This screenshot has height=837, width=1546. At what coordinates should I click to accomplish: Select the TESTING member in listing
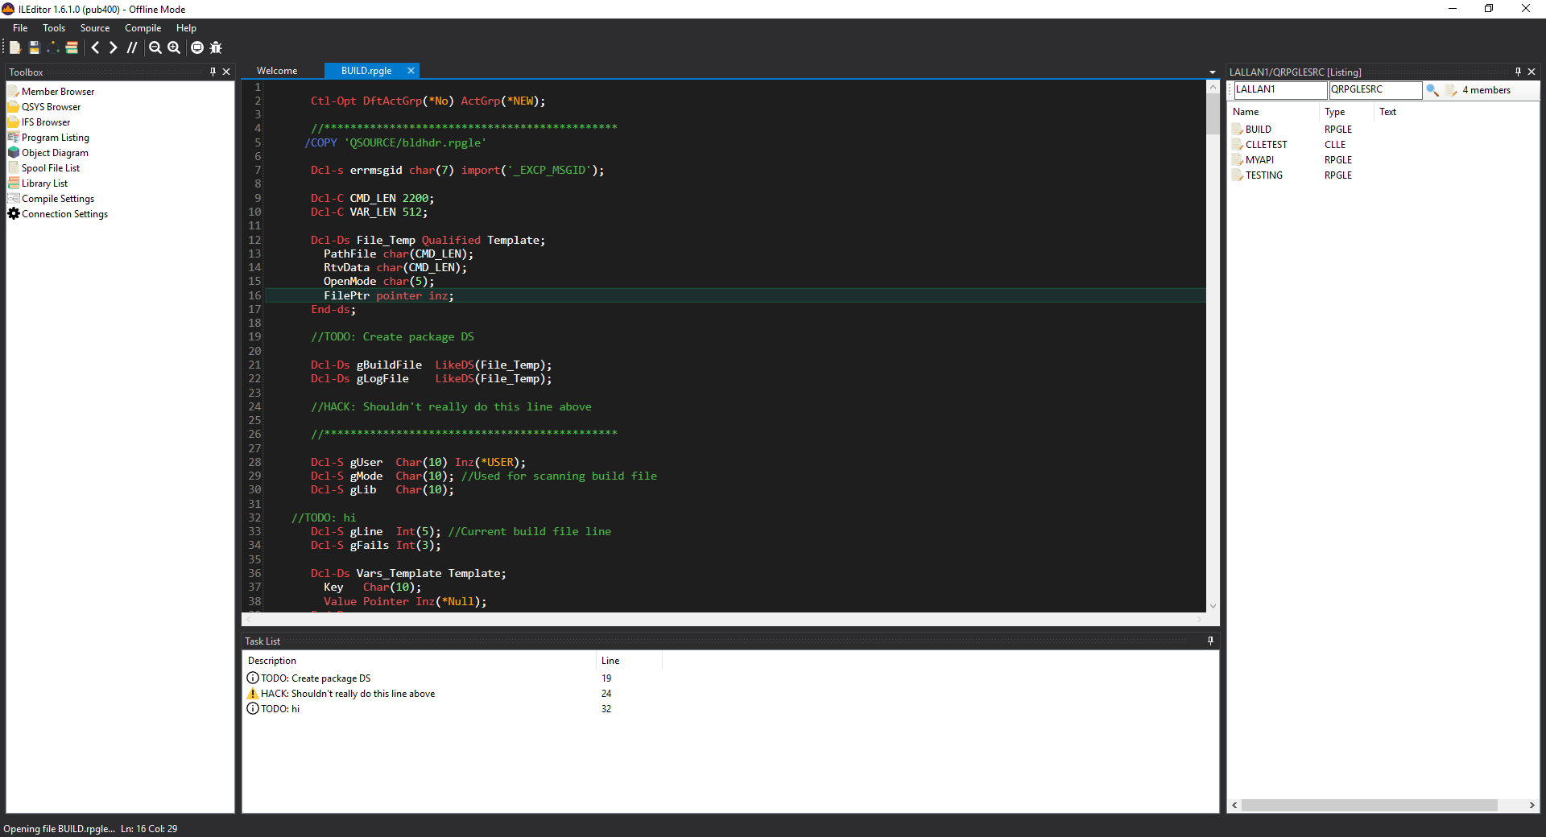pyautogui.click(x=1263, y=175)
